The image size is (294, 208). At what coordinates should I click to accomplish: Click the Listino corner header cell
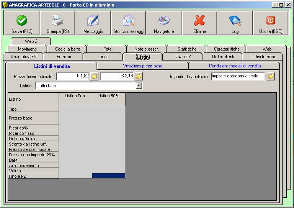(x=33, y=99)
